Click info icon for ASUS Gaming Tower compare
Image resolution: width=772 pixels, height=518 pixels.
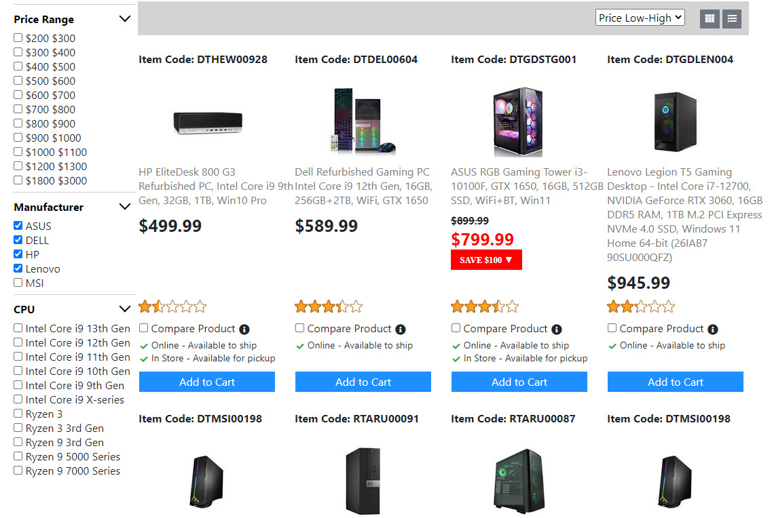[557, 330]
